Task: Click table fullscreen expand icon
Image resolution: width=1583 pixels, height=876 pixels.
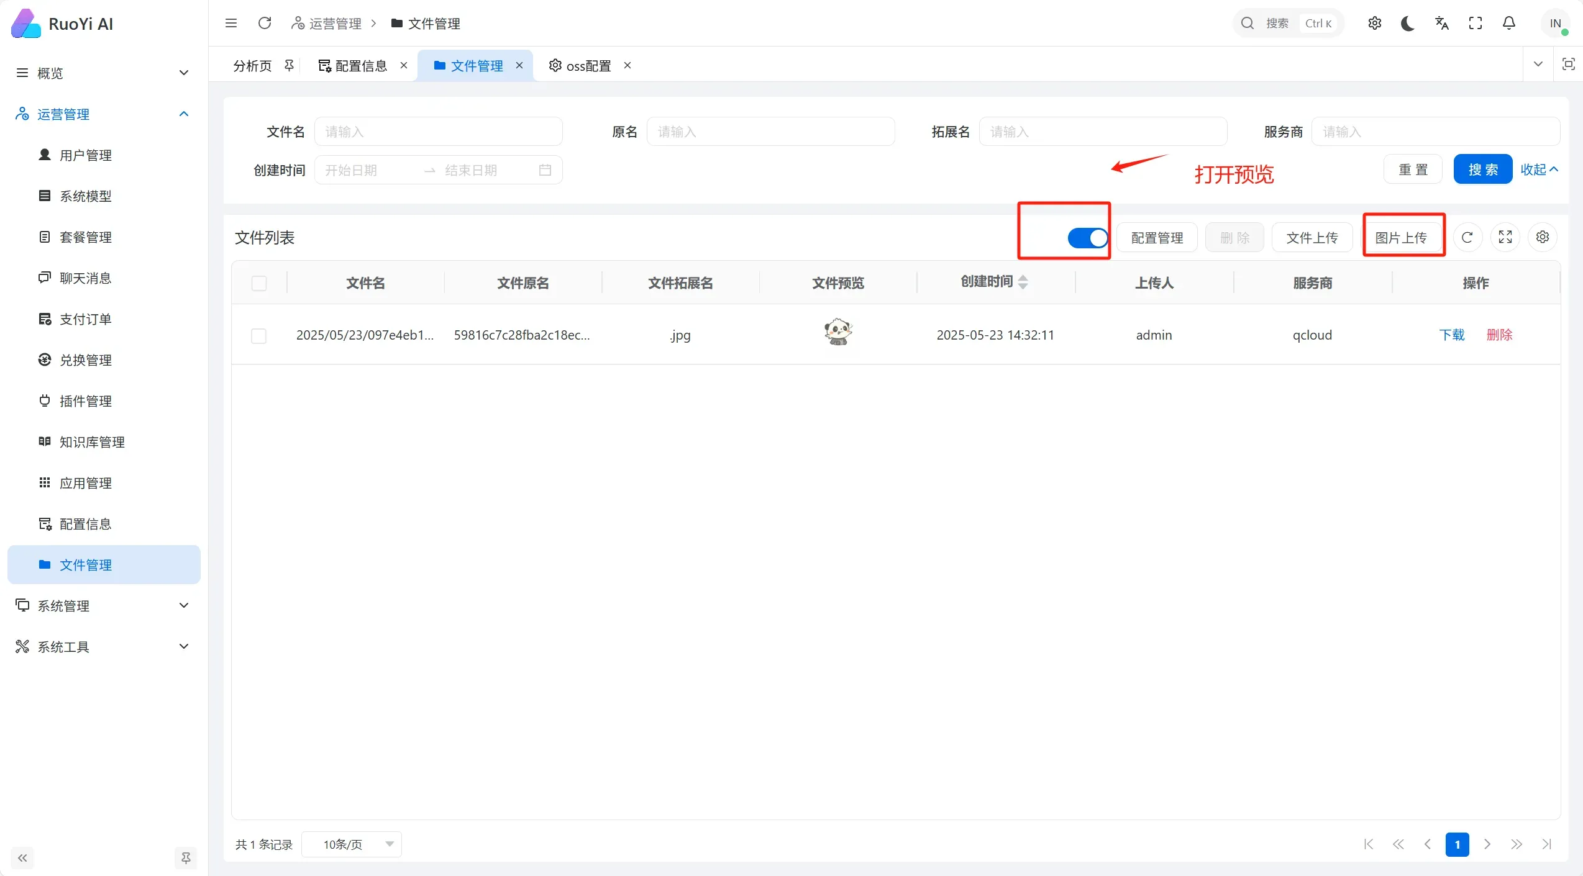Action: tap(1505, 237)
